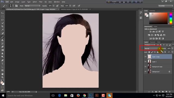The image size is (174, 98).
Task: Toggle lock image pixels
Action: click(x=152, y=52)
